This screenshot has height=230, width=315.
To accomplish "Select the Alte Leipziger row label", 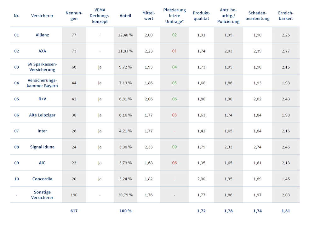I will pyautogui.click(x=42, y=115).
